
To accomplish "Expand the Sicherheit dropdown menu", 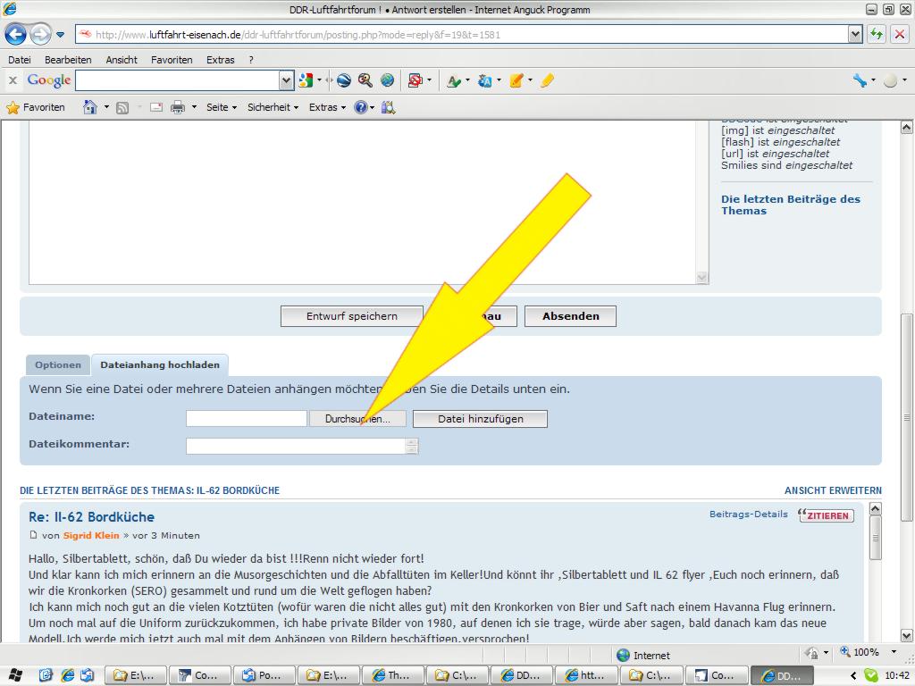I will pos(273,107).
